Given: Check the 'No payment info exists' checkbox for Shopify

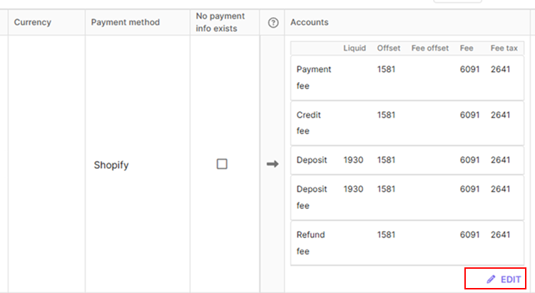Looking at the screenshot, I should [x=222, y=164].
